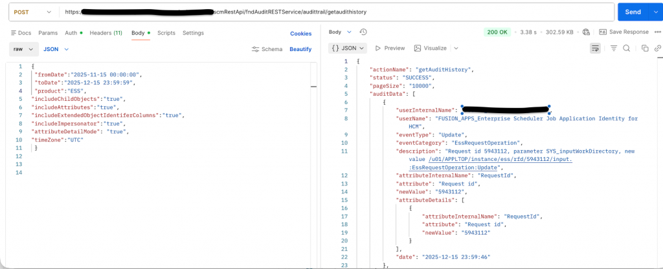This screenshot has height=269, width=663.
Task: Click Beautify to format request body
Action: (300, 49)
